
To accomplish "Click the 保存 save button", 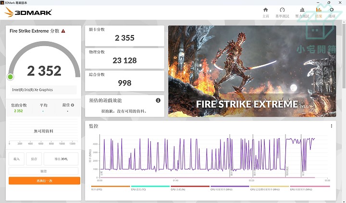I will pyautogui.click(x=34, y=159).
